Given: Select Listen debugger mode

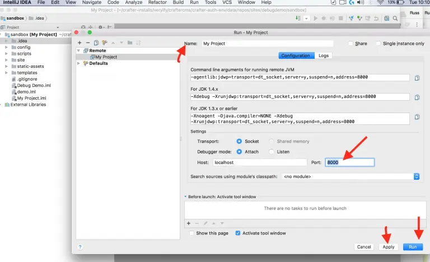Looking at the screenshot, I should [272, 151].
